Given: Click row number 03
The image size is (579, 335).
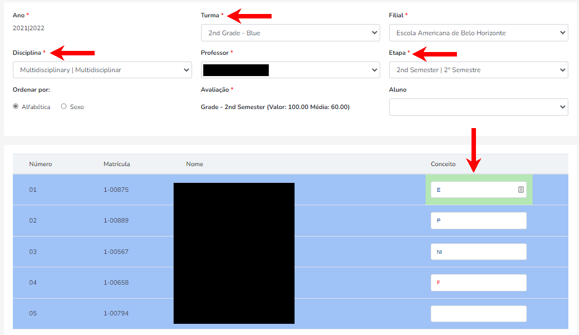Looking at the screenshot, I should click(33, 252).
